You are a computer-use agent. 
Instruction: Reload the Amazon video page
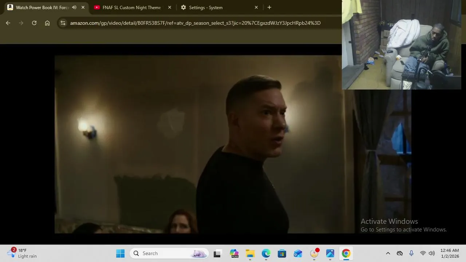(34, 23)
